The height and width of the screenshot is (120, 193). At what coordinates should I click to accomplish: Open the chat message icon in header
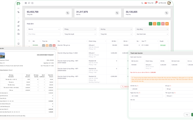(x=29, y=3)
